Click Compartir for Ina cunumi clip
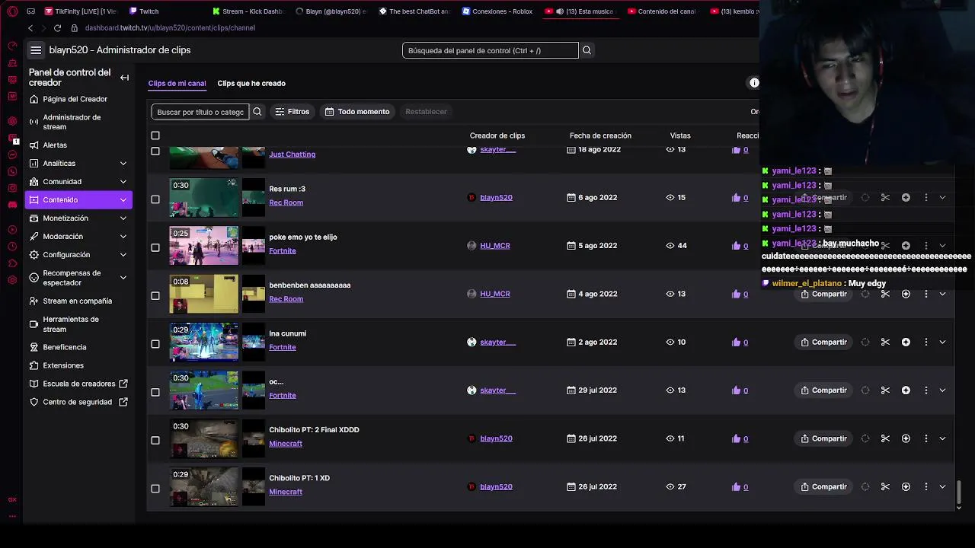The width and height of the screenshot is (975, 548). pos(824,342)
